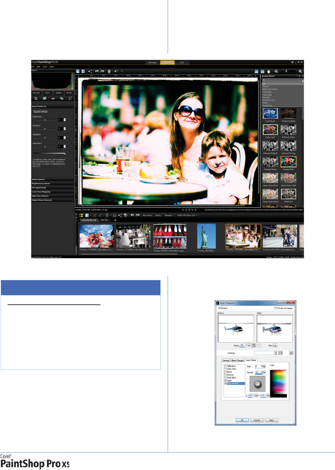Collapse the Preview section in Layer Properties
The width and height of the screenshot is (335, 470).
[x=219, y=308]
